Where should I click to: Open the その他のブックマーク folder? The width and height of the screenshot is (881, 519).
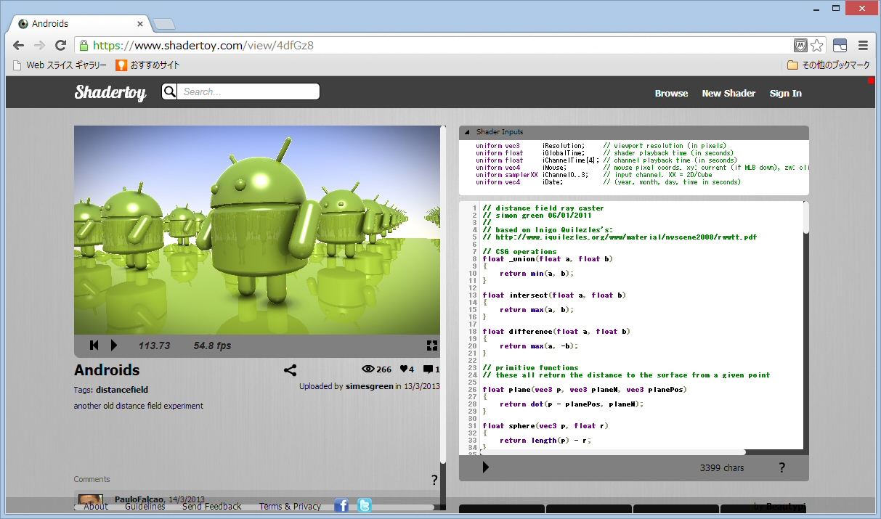829,65
